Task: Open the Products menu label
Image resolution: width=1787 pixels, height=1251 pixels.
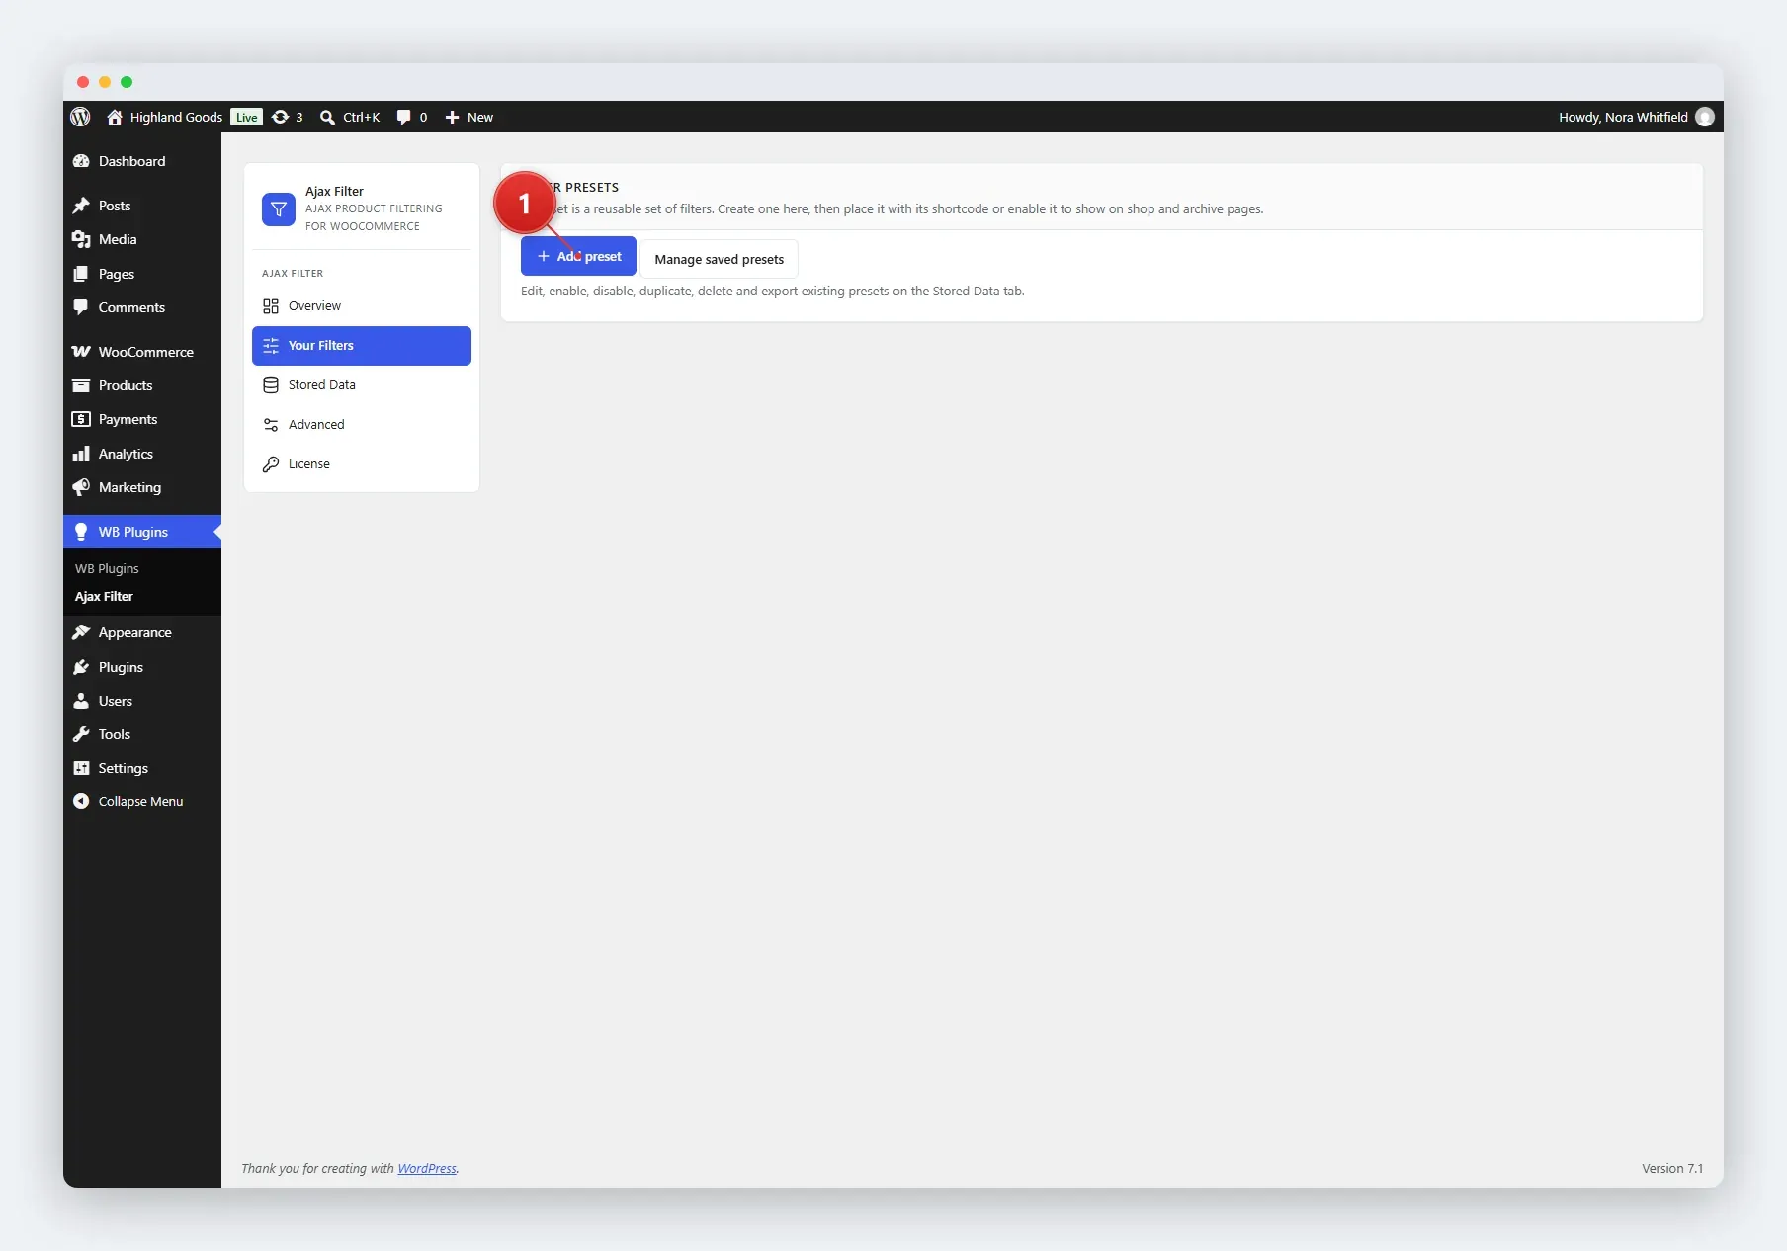Action: [126, 385]
